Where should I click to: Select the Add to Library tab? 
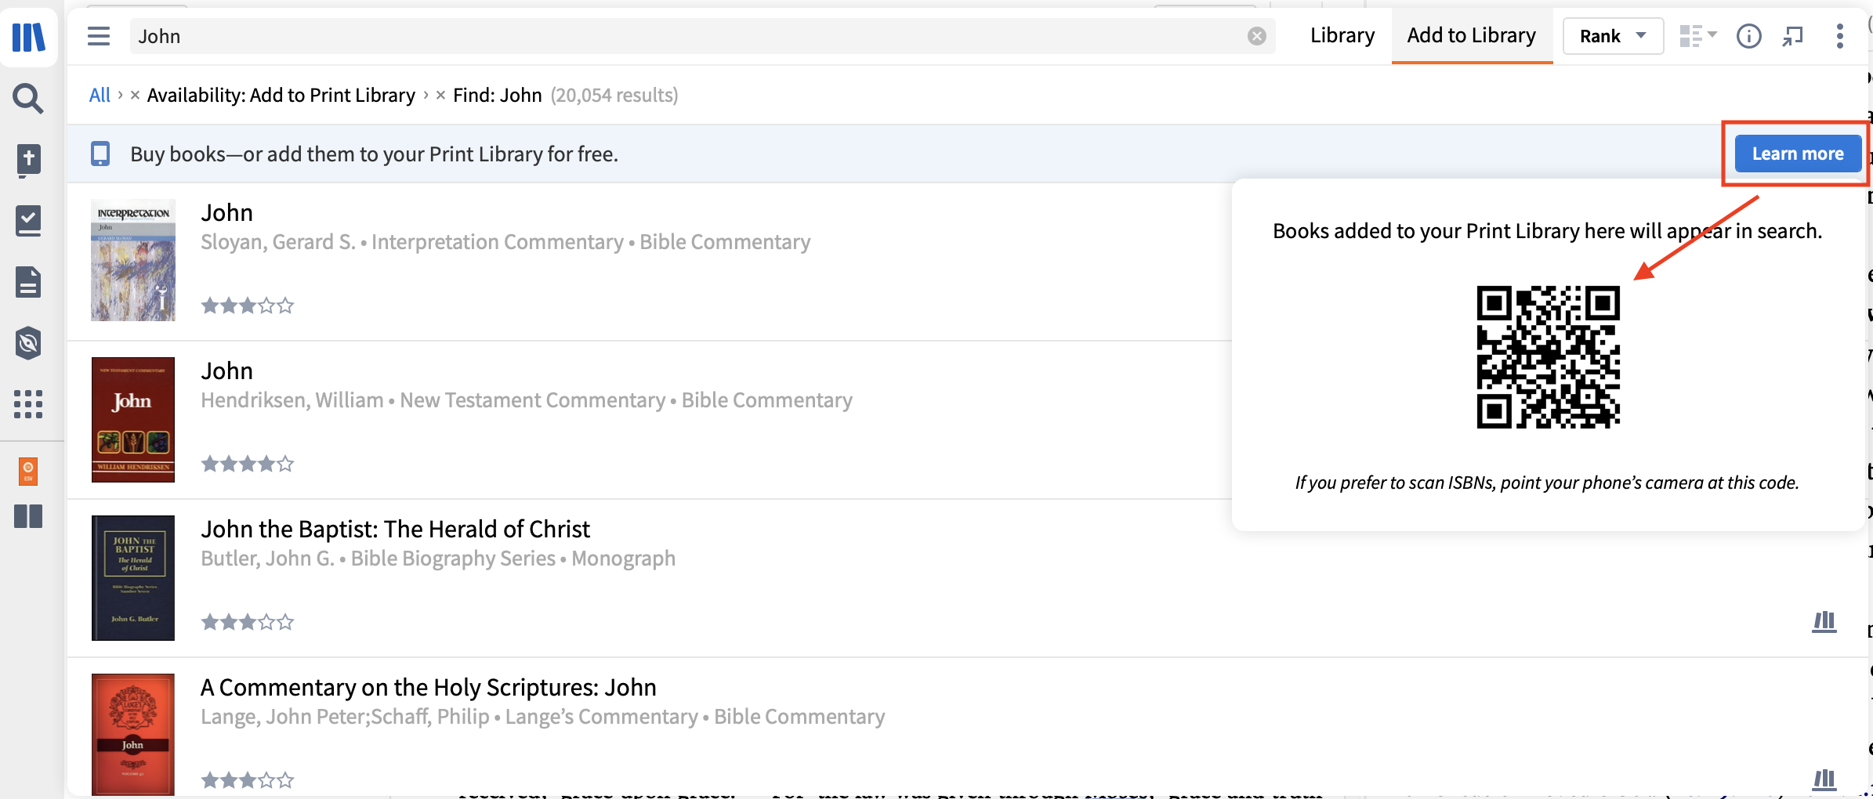(1471, 35)
